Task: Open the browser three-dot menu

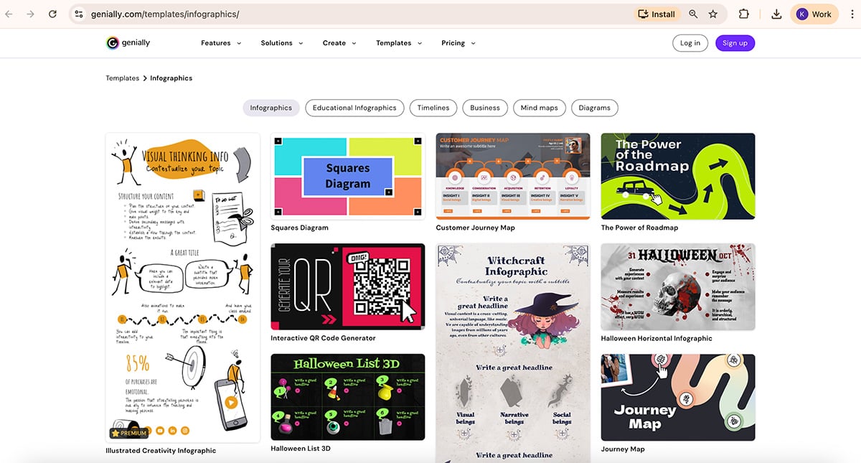Action: [x=850, y=14]
